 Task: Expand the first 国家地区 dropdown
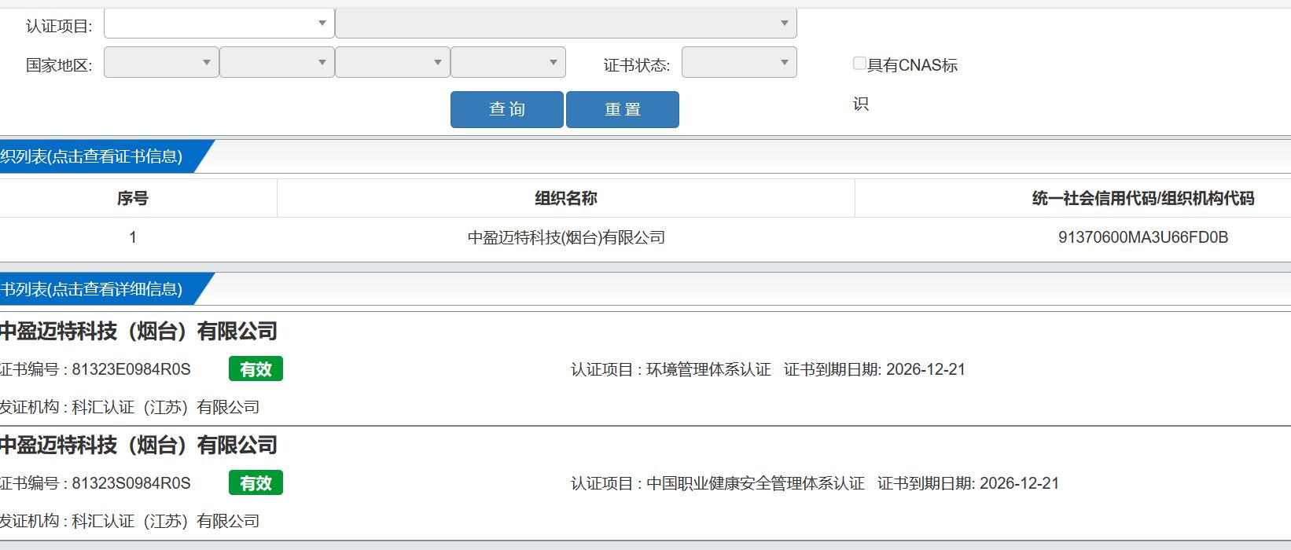161,63
